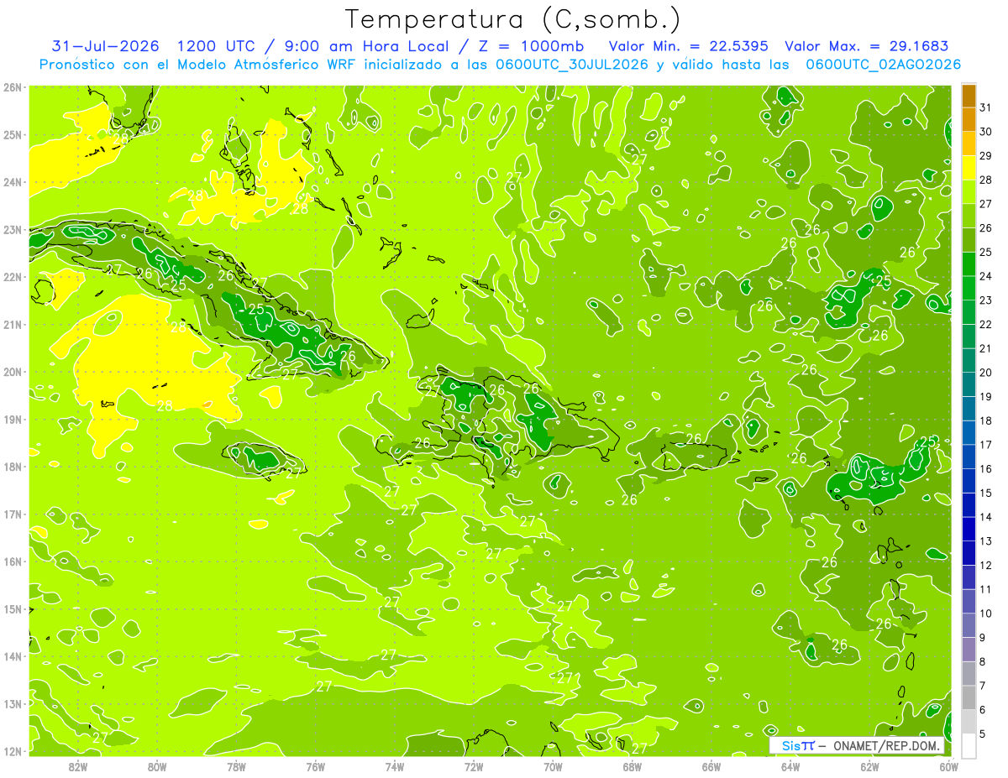The width and height of the screenshot is (1008, 778).
Task: Click the legend value '24'
Action: (x=986, y=276)
